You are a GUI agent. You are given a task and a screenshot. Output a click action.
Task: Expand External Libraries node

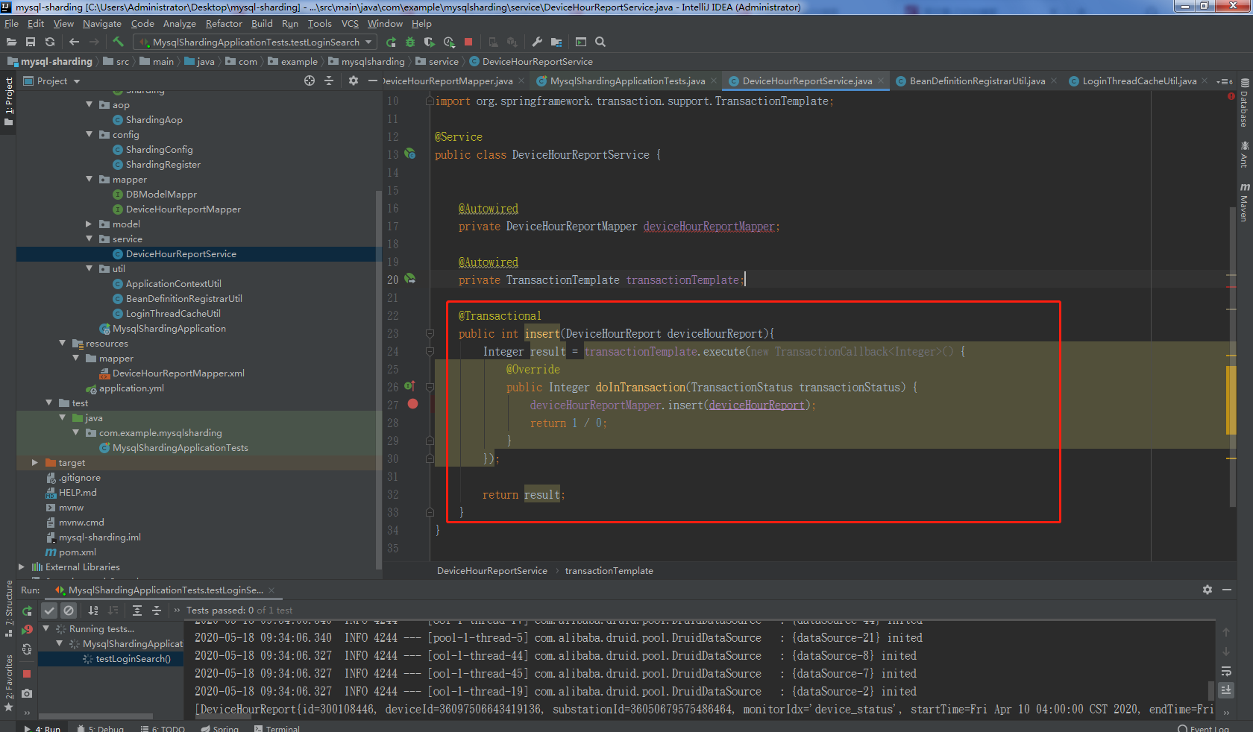pyautogui.click(x=22, y=567)
